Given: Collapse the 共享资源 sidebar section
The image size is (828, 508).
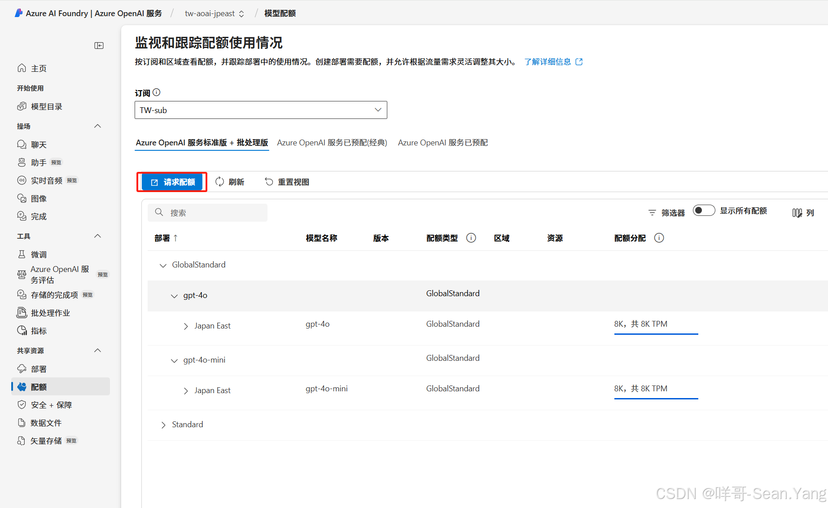Looking at the screenshot, I should (97, 350).
